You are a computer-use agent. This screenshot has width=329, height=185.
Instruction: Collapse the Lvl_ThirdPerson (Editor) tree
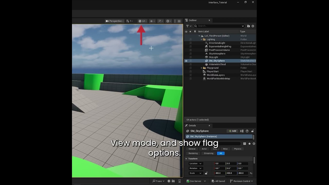coord(199,36)
